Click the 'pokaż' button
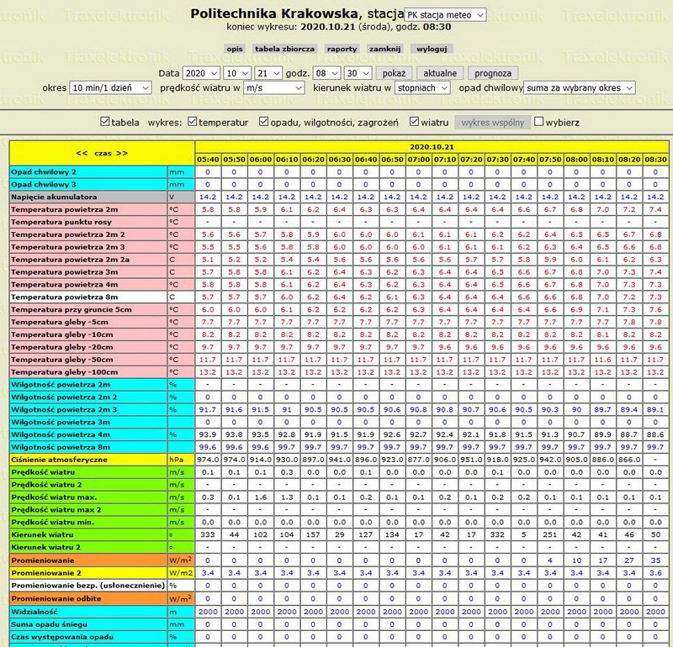 [x=394, y=73]
